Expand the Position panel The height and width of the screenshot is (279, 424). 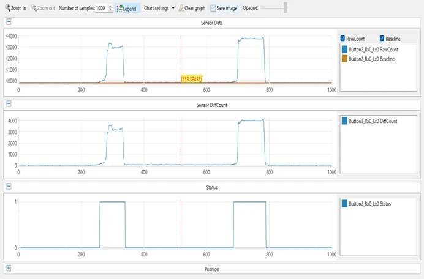click(9, 268)
